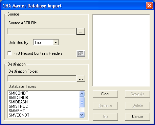Click inside the blank list pane on the right
155x125 pixels.
point(121,50)
